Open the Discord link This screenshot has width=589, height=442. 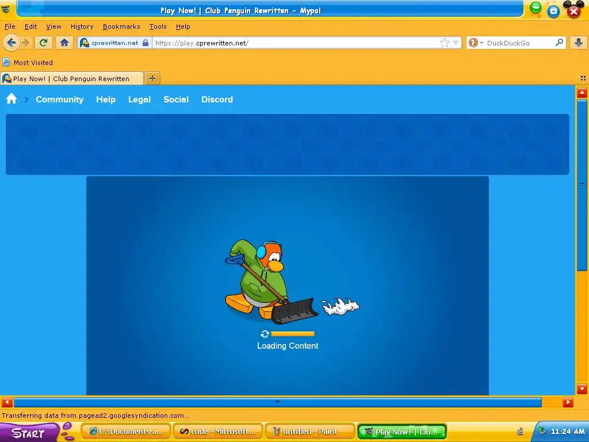217,99
